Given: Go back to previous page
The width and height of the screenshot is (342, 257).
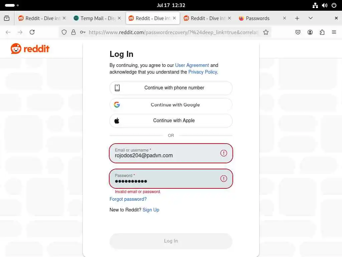Looking at the screenshot, I should (8, 32).
